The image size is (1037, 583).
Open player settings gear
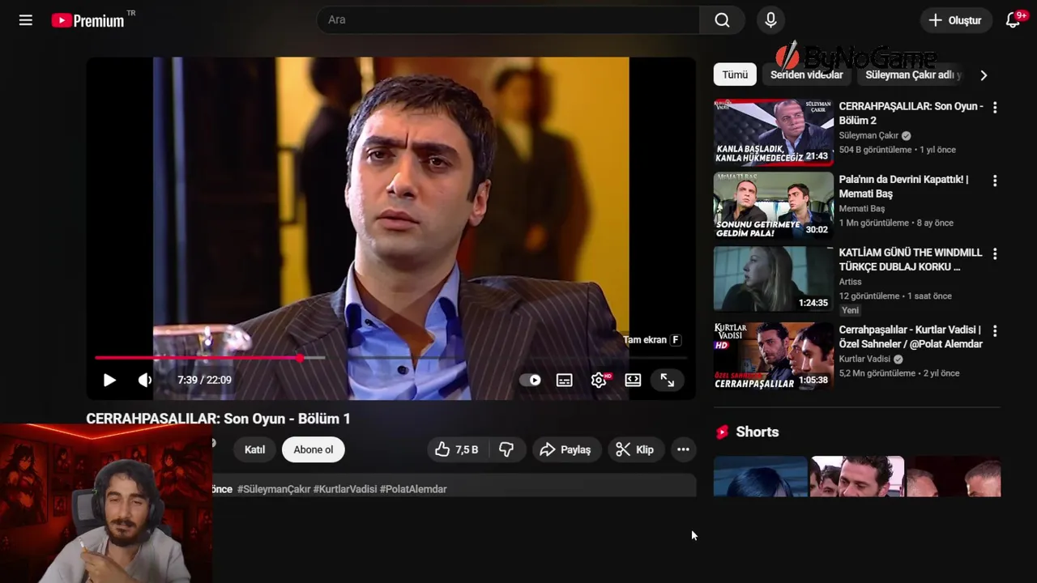(x=600, y=380)
